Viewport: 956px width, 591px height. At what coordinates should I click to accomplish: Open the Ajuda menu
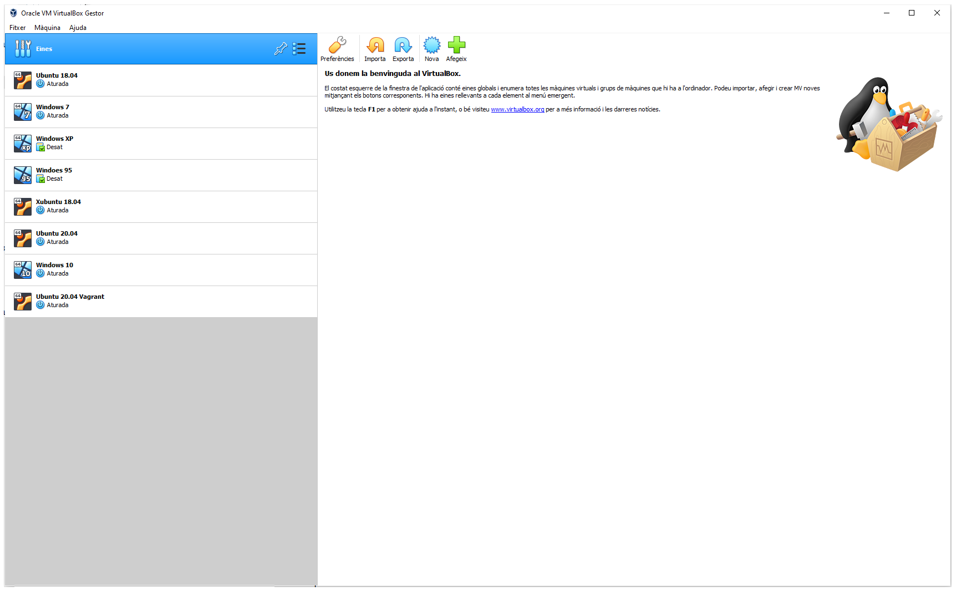[x=78, y=28]
